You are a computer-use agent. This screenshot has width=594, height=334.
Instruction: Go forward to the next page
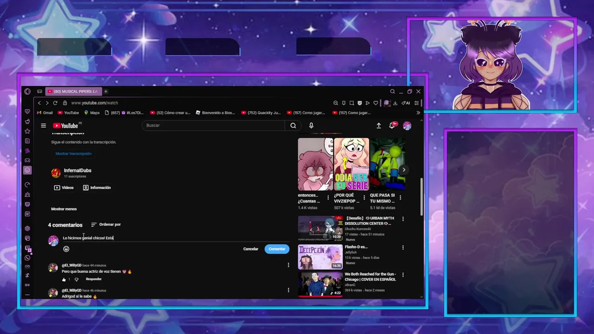[x=47, y=103]
